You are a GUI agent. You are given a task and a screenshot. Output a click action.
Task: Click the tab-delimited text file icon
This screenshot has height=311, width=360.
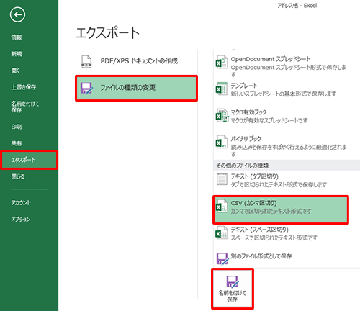(222, 179)
